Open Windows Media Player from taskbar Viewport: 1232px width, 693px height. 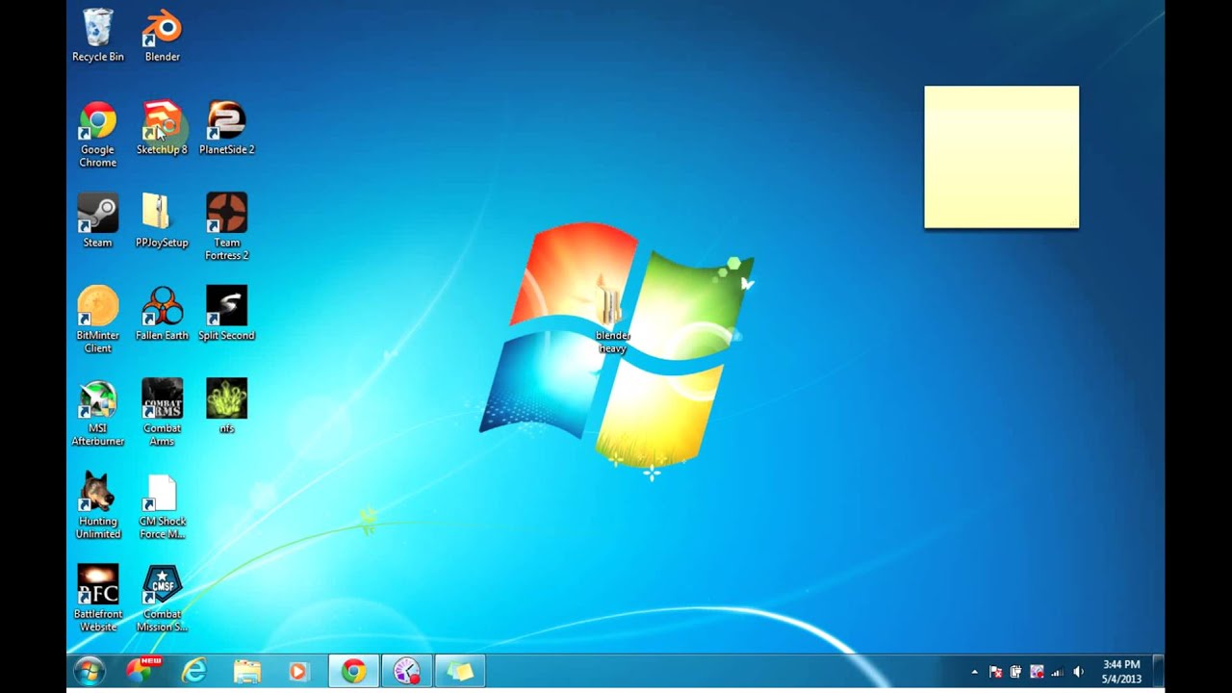click(298, 672)
